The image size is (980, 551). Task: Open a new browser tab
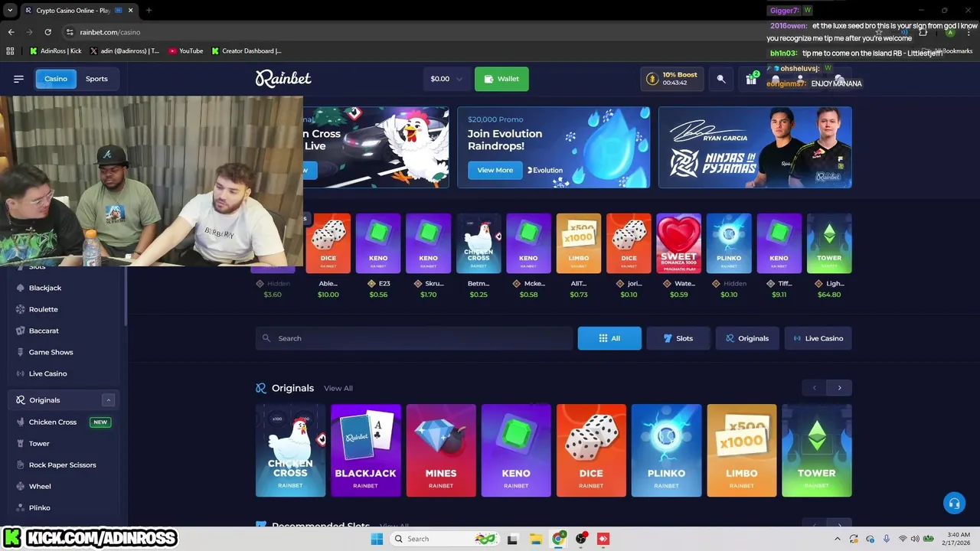pos(149,11)
